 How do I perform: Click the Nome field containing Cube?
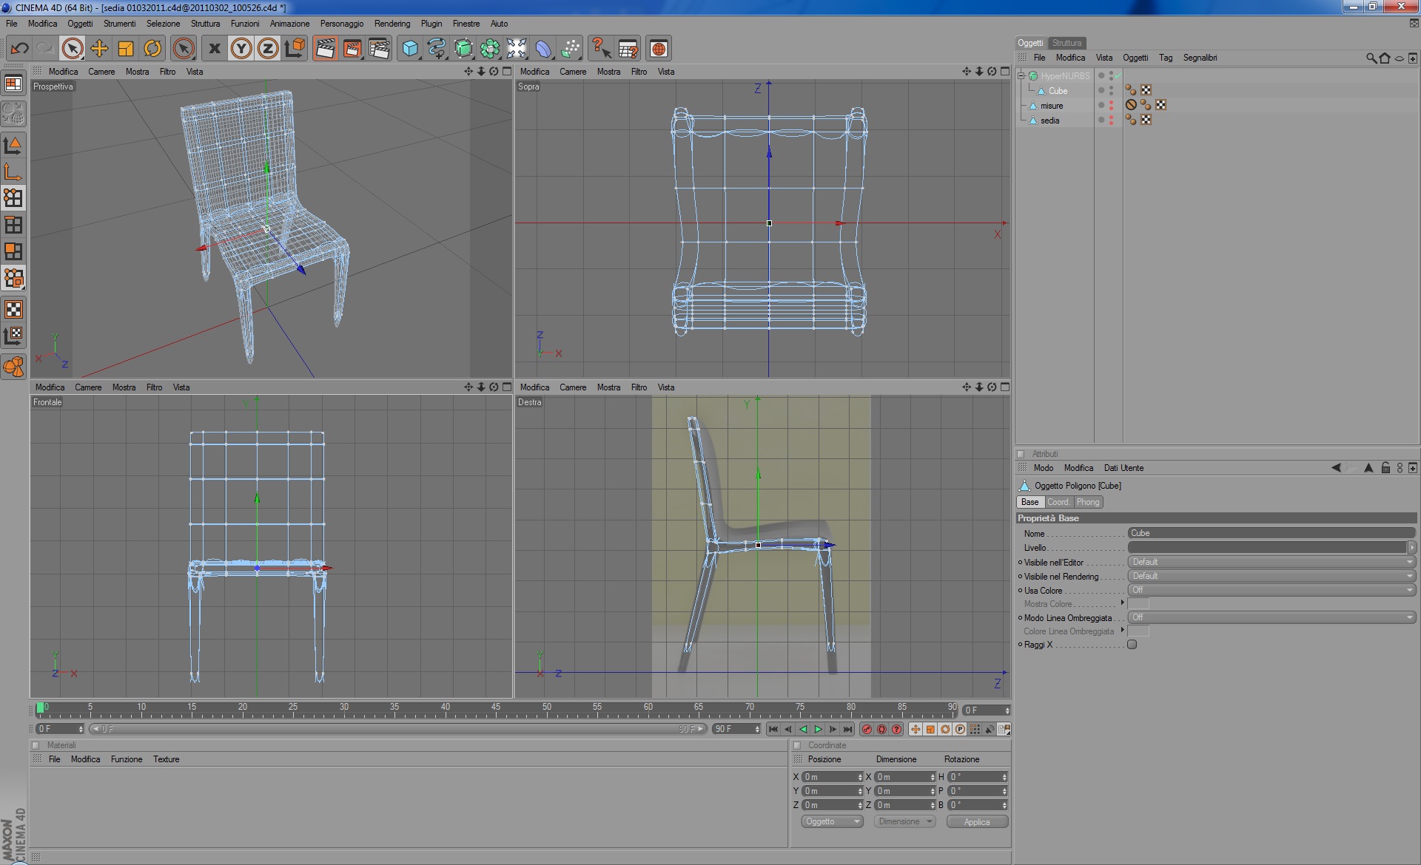pyautogui.click(x=1271, y=533)
